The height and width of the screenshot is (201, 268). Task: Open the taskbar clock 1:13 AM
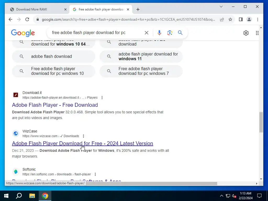click(x=245, y=196)
